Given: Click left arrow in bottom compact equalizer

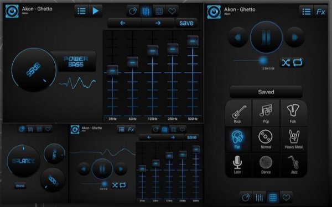Looking at the screenshot, I should [149, 137].
